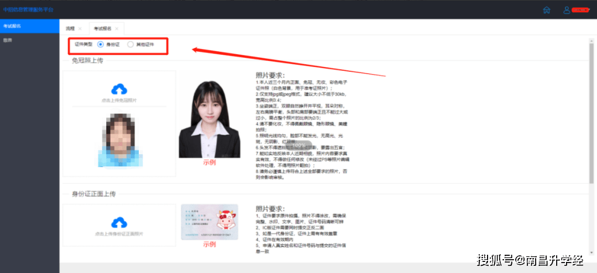Click the 中招信息管理服务平台 title
This screenshot has height=273, width=597.
tap(28, 9)
